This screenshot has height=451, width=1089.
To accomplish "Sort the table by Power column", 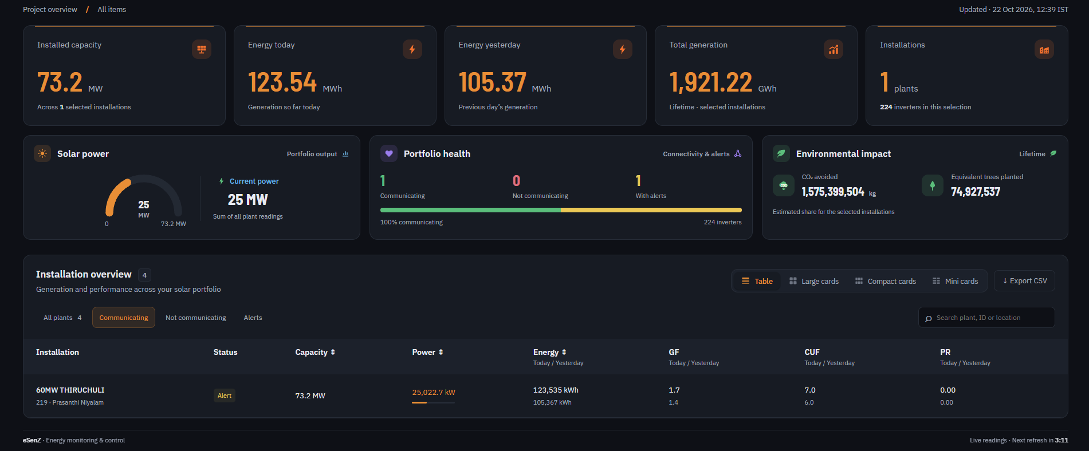I will 427,352.
